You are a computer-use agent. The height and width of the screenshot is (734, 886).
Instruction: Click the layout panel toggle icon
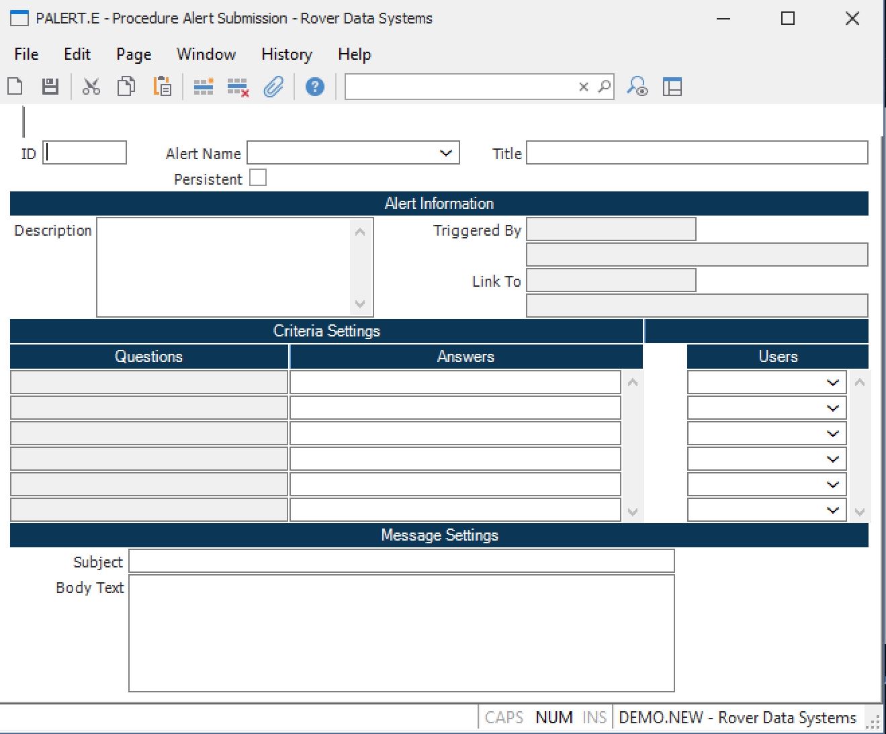(672, 87)
